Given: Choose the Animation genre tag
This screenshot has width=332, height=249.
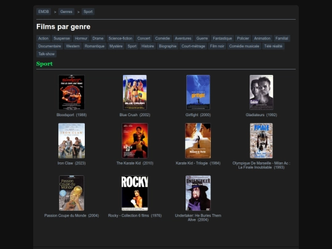Looking at the screenshot, I should pyautogui.click(x=262, y=39).
